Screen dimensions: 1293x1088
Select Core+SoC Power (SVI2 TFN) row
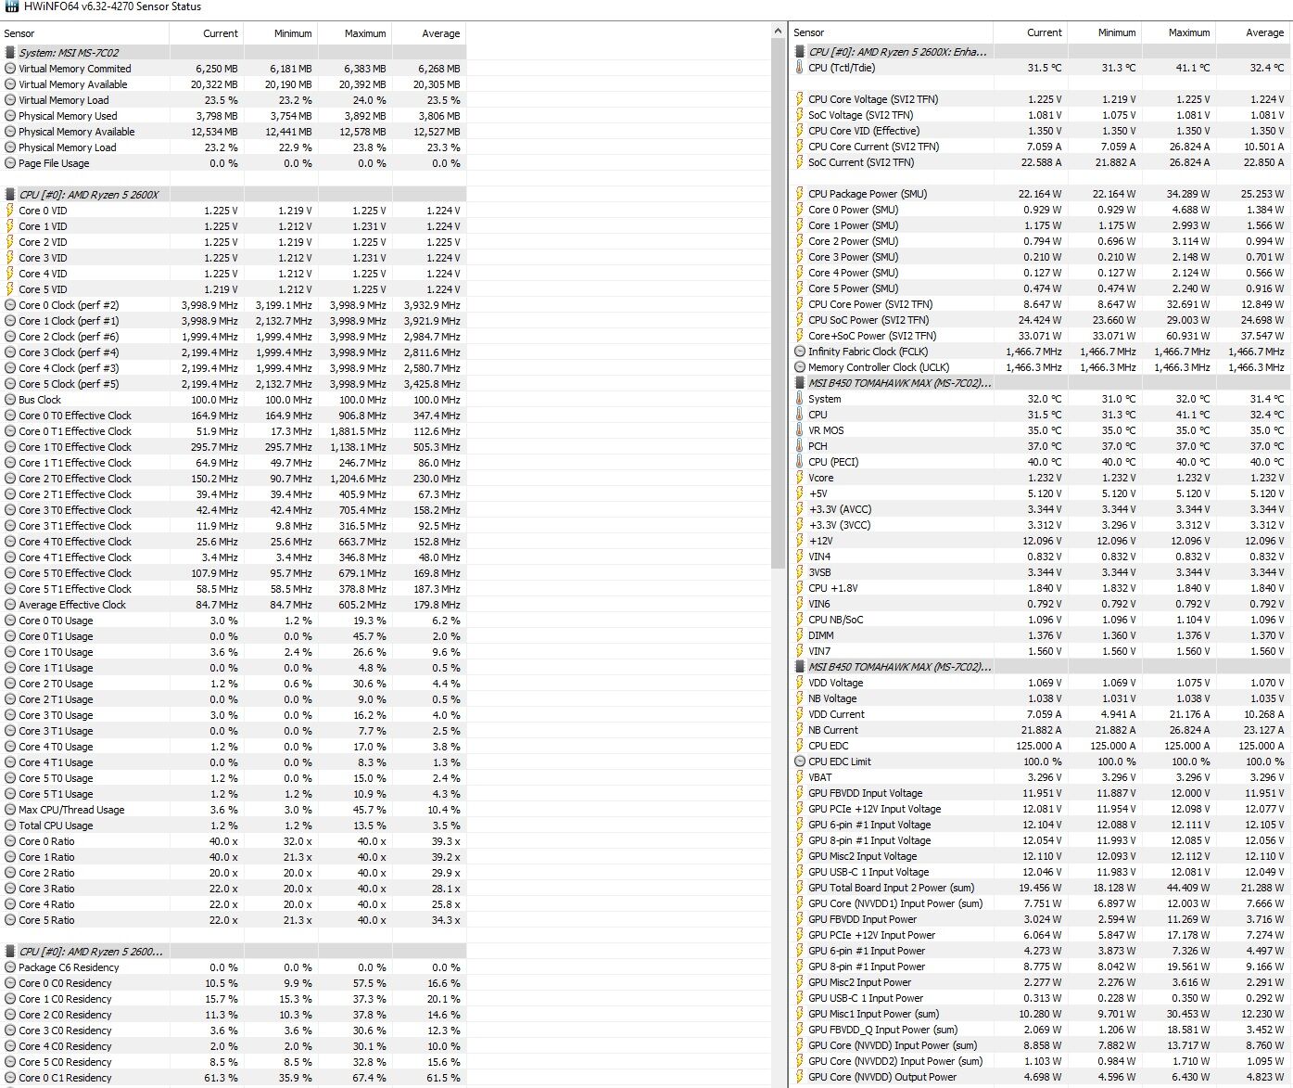[1040, 336]
